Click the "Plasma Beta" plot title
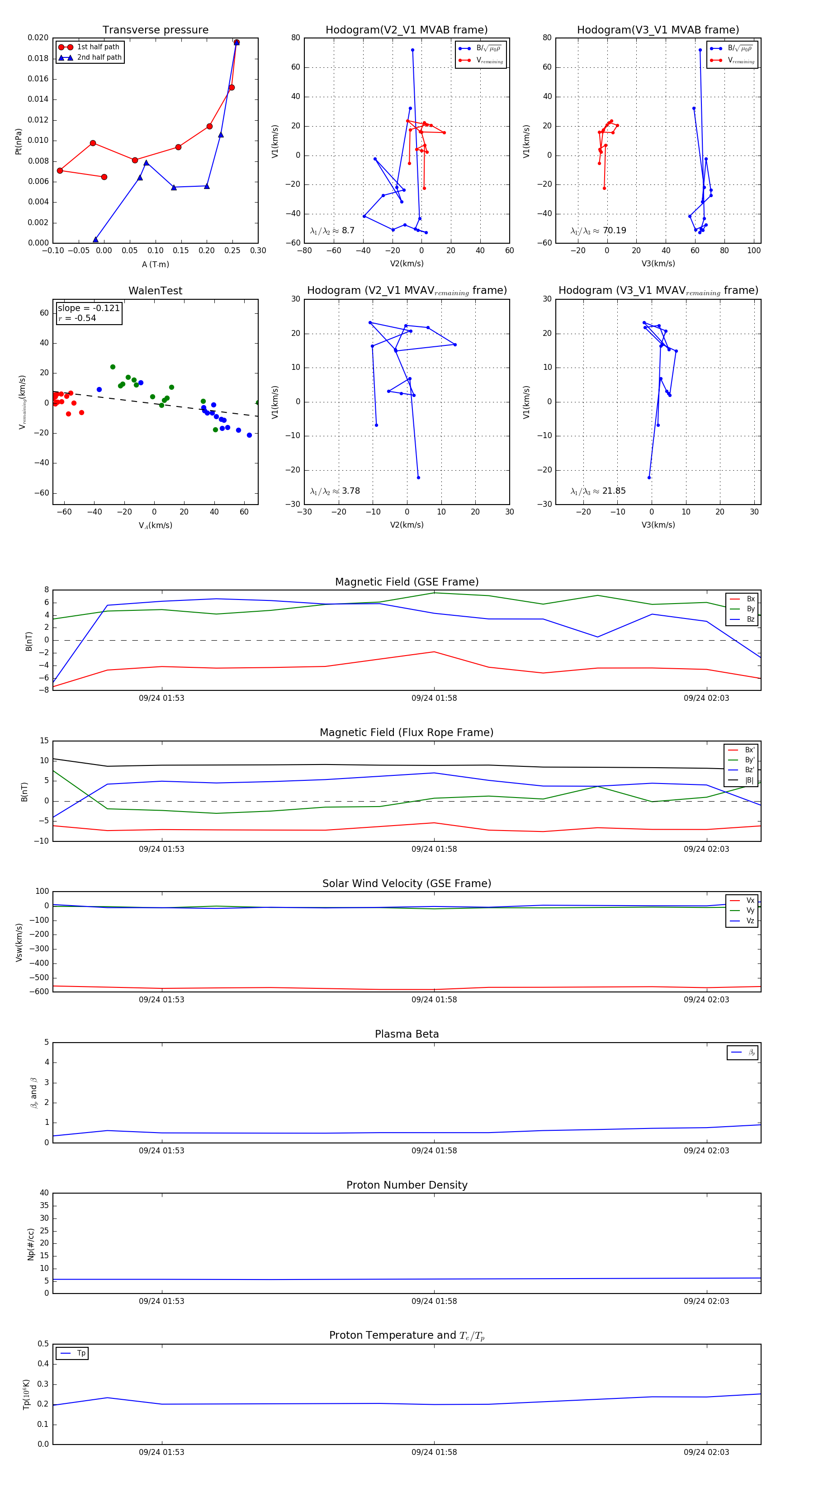This screenshot has height=1492, width=814. tap(407, 1034)
